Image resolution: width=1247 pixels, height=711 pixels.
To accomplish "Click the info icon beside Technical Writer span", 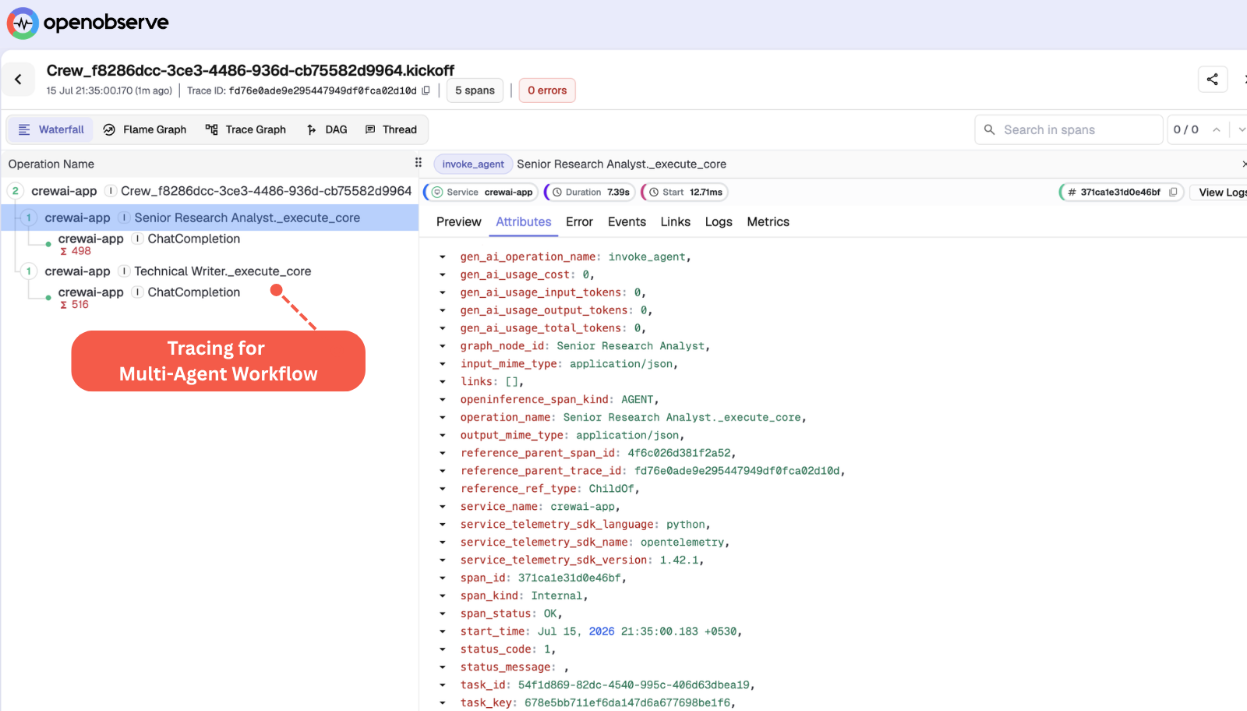I will click(124, 271).
